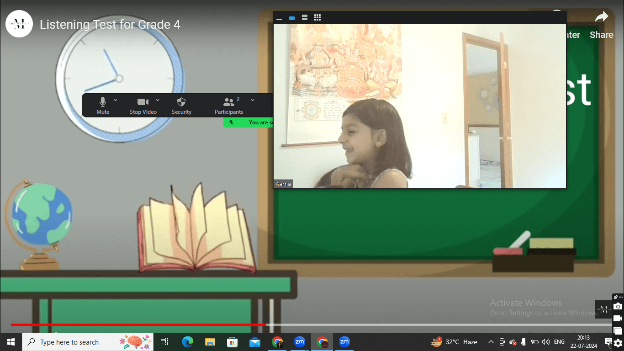
Task: Switch to single-speaker tile view icon
Action: tap(292, 18)
